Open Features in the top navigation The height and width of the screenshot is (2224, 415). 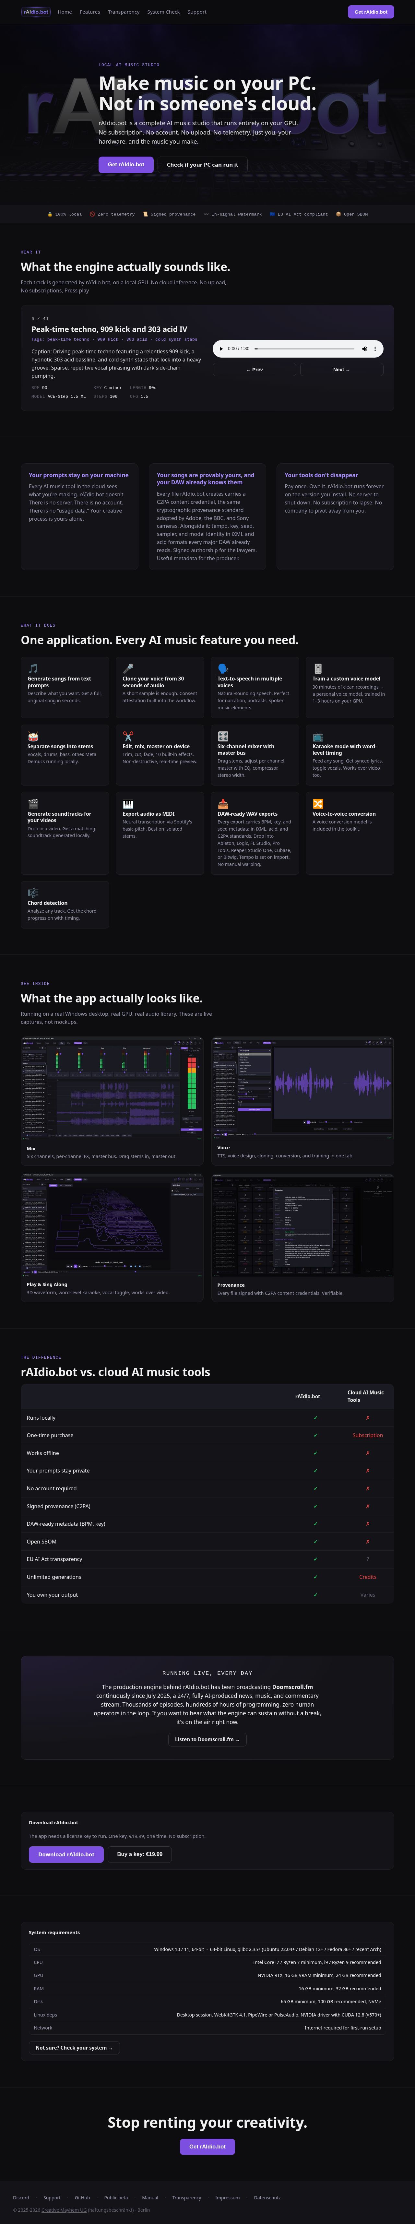90,12
